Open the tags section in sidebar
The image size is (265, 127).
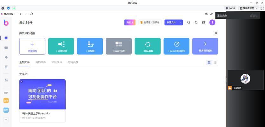click(x=6, y=57)
